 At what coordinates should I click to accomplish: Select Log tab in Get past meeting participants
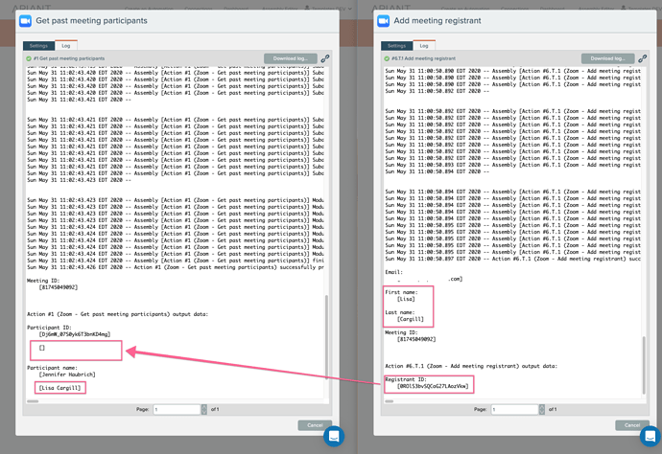pos(66,45)
